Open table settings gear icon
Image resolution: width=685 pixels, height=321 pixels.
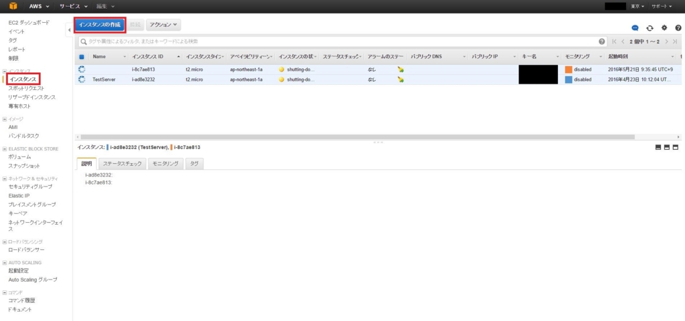(x=664, y=27)
